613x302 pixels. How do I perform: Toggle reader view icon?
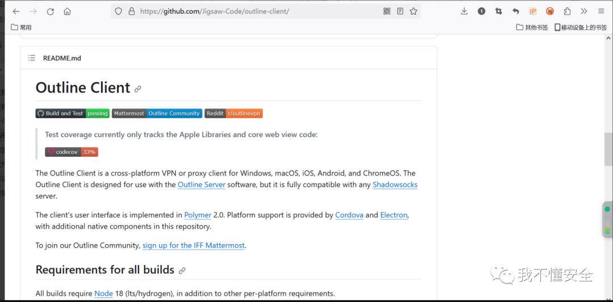point(400,11)
